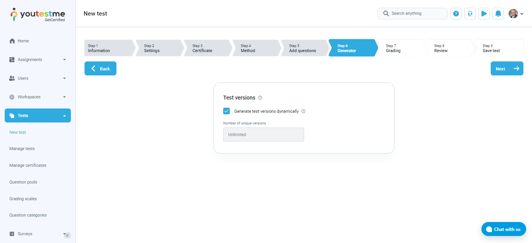
Task: Click the Number of unique versions field
Action: [x=263, y=135]
